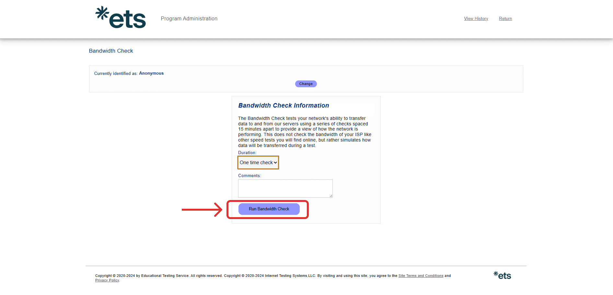Click the Return link
The image size is (613, 295).
(505, 19)
